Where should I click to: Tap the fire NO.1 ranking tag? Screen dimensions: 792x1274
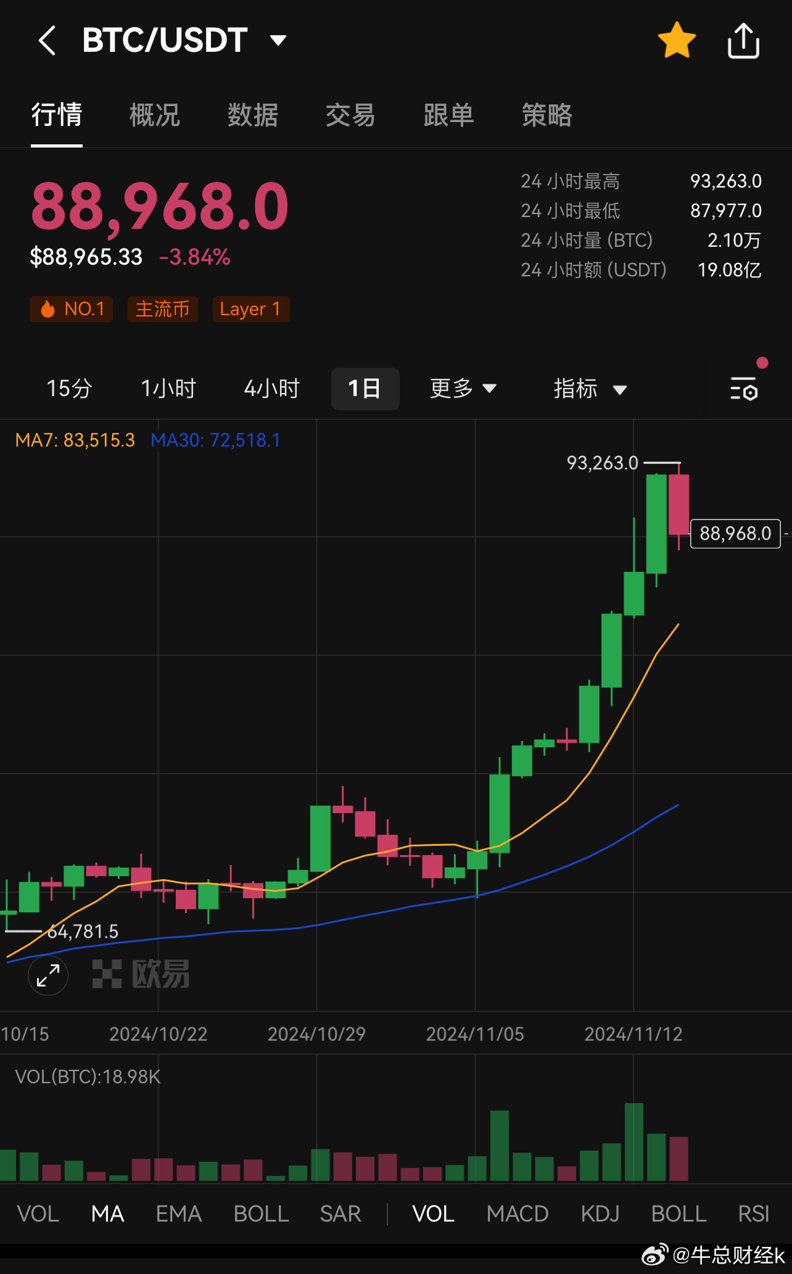tap(72, 308)
